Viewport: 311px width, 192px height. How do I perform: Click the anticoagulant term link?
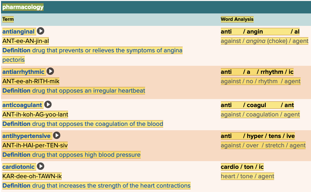(22, 105)
